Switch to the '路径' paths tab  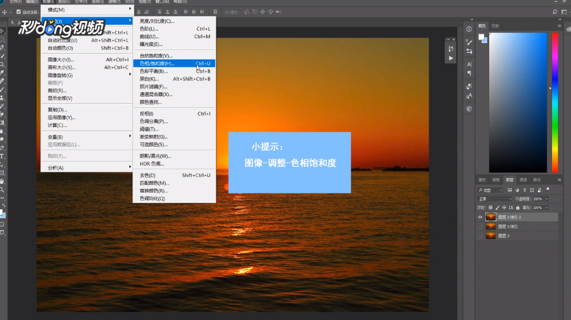(x=537, y=180)
